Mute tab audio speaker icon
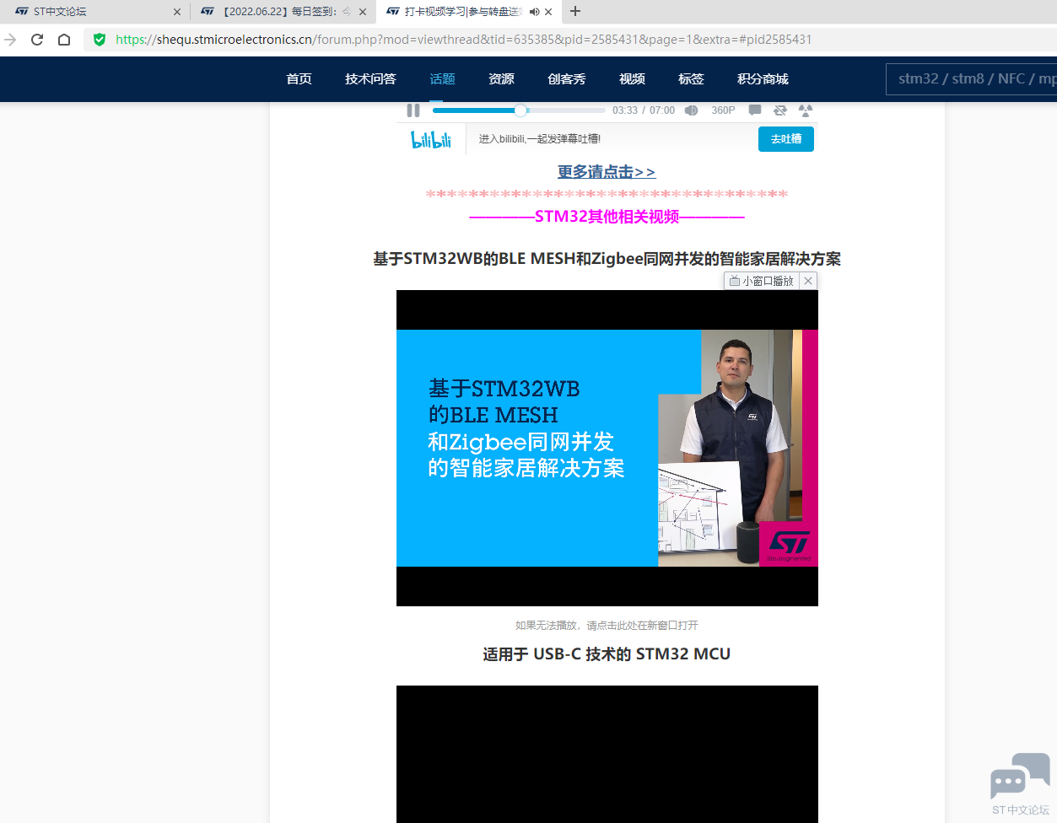Viewport: 1057px width, 823px height. click(534, 12)
